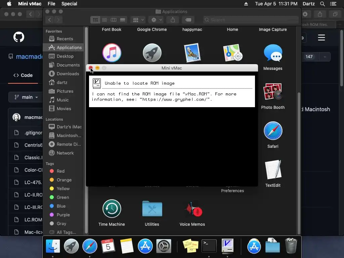Select Recents in Finder sidebar
Image resolution: width=344 pixels, height=258 pixels.
(63, 39)
